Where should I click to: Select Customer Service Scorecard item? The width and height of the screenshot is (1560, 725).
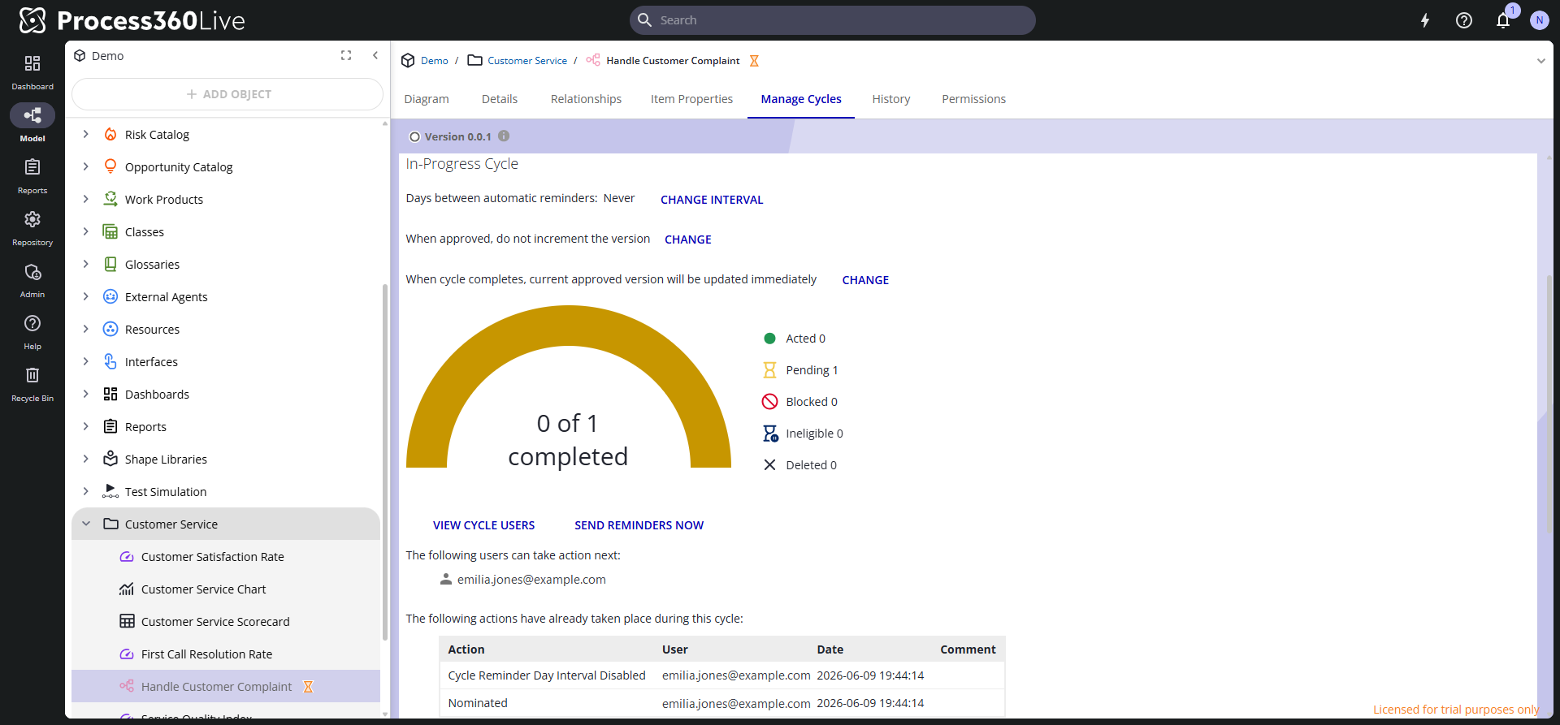coord(215,622)
